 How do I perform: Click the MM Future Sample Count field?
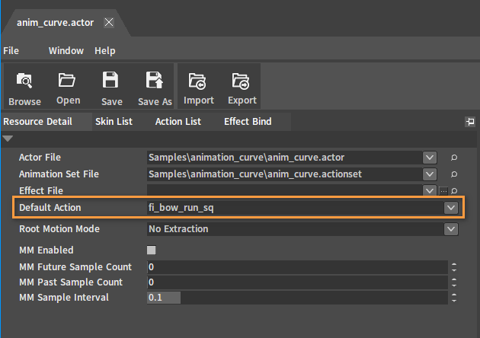click(298, 267)
